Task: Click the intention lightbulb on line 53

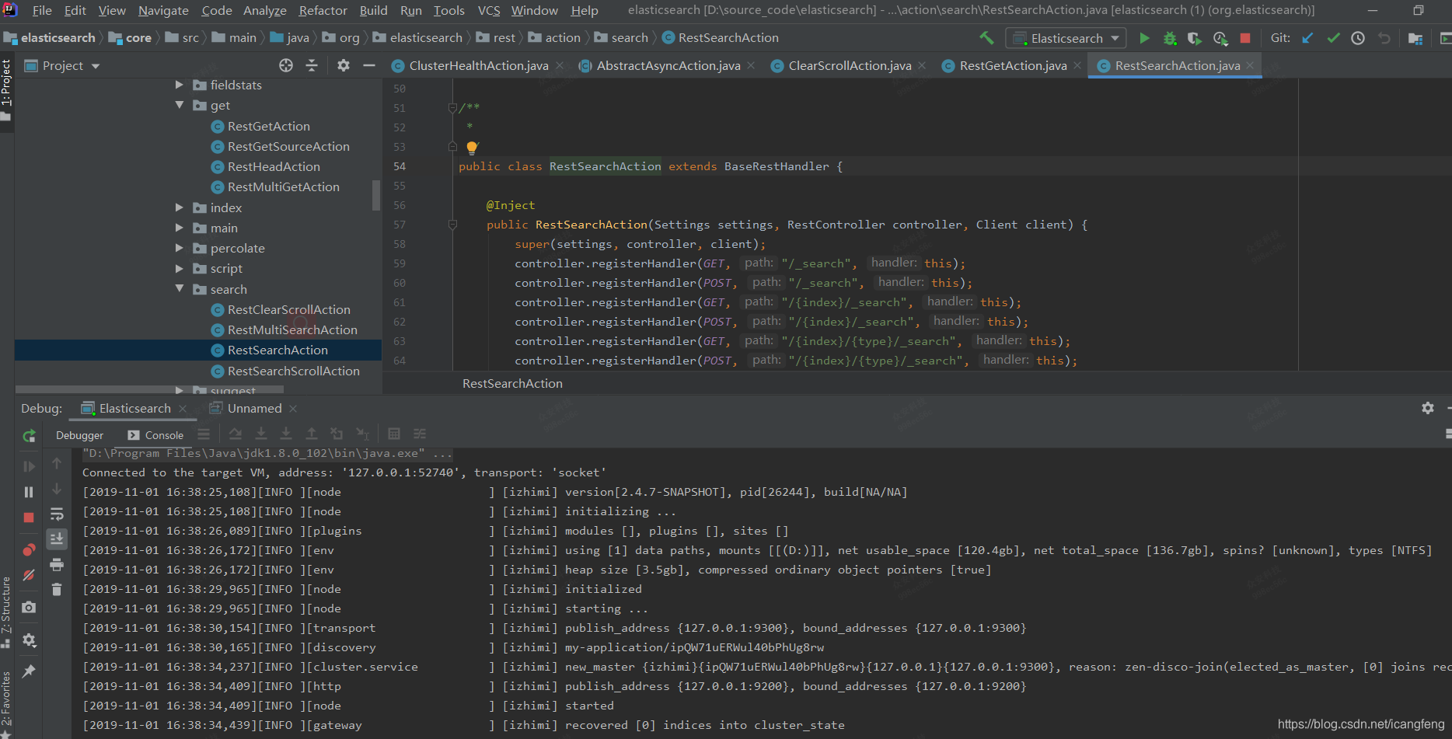Action: pos(472,147)
